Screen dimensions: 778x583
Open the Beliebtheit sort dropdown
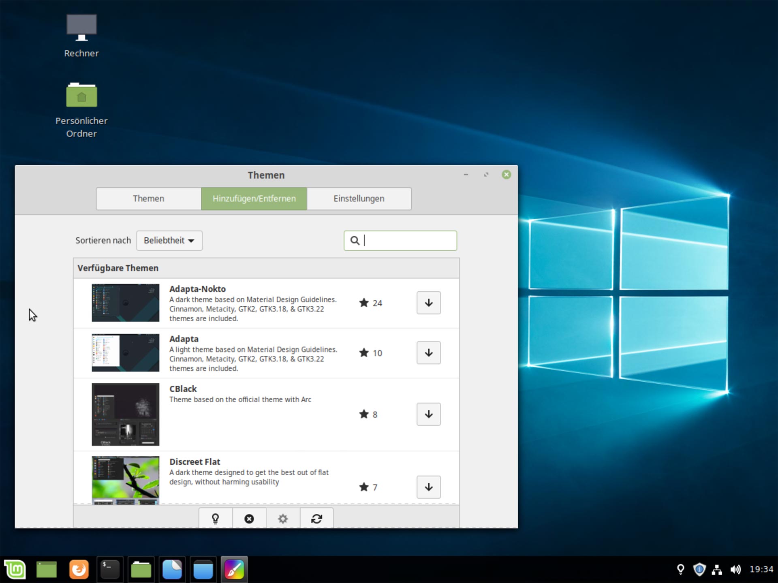[x=169, y=240]
